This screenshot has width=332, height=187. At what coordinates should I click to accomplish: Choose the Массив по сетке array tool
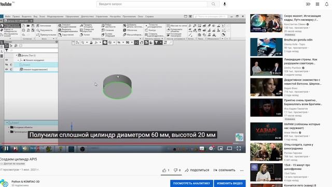[x=177, y=25]
